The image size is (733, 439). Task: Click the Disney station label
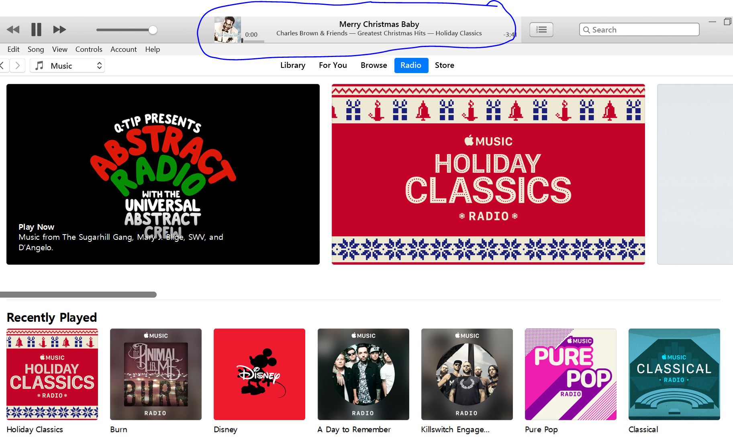click(x=226, y=429)
